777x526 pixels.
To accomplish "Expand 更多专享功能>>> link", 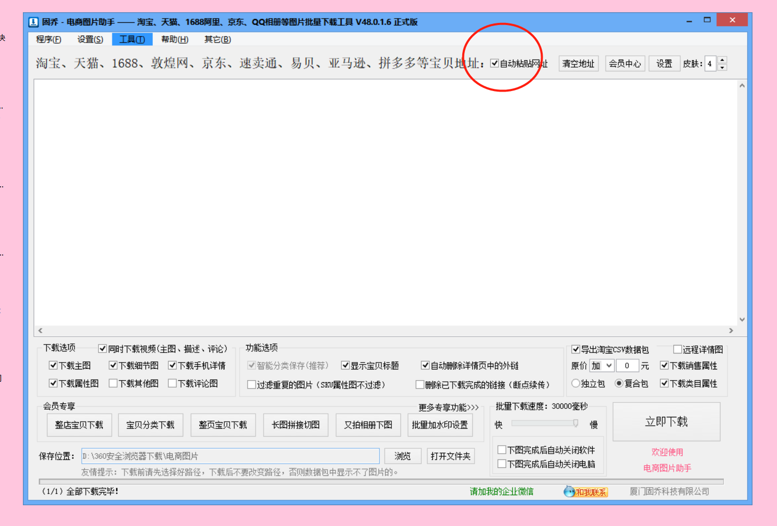I will pos(448,407).
